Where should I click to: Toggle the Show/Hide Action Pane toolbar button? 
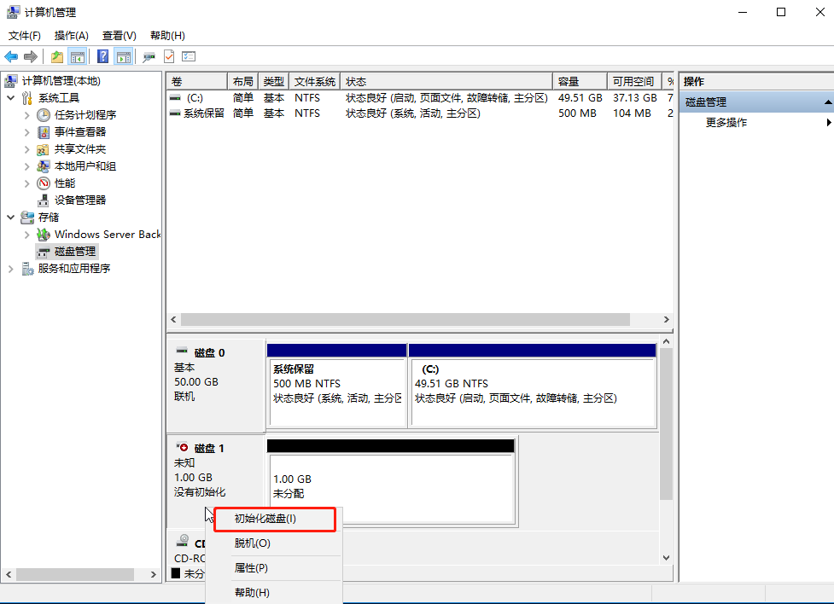(124, 56)
